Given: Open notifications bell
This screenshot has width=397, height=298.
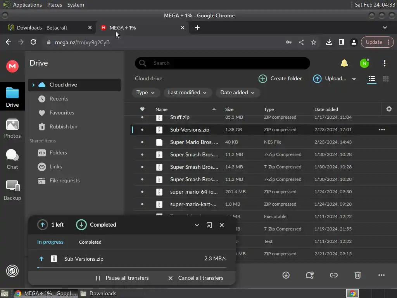Looking at the screenshot, I should click(x=344, y=63).
